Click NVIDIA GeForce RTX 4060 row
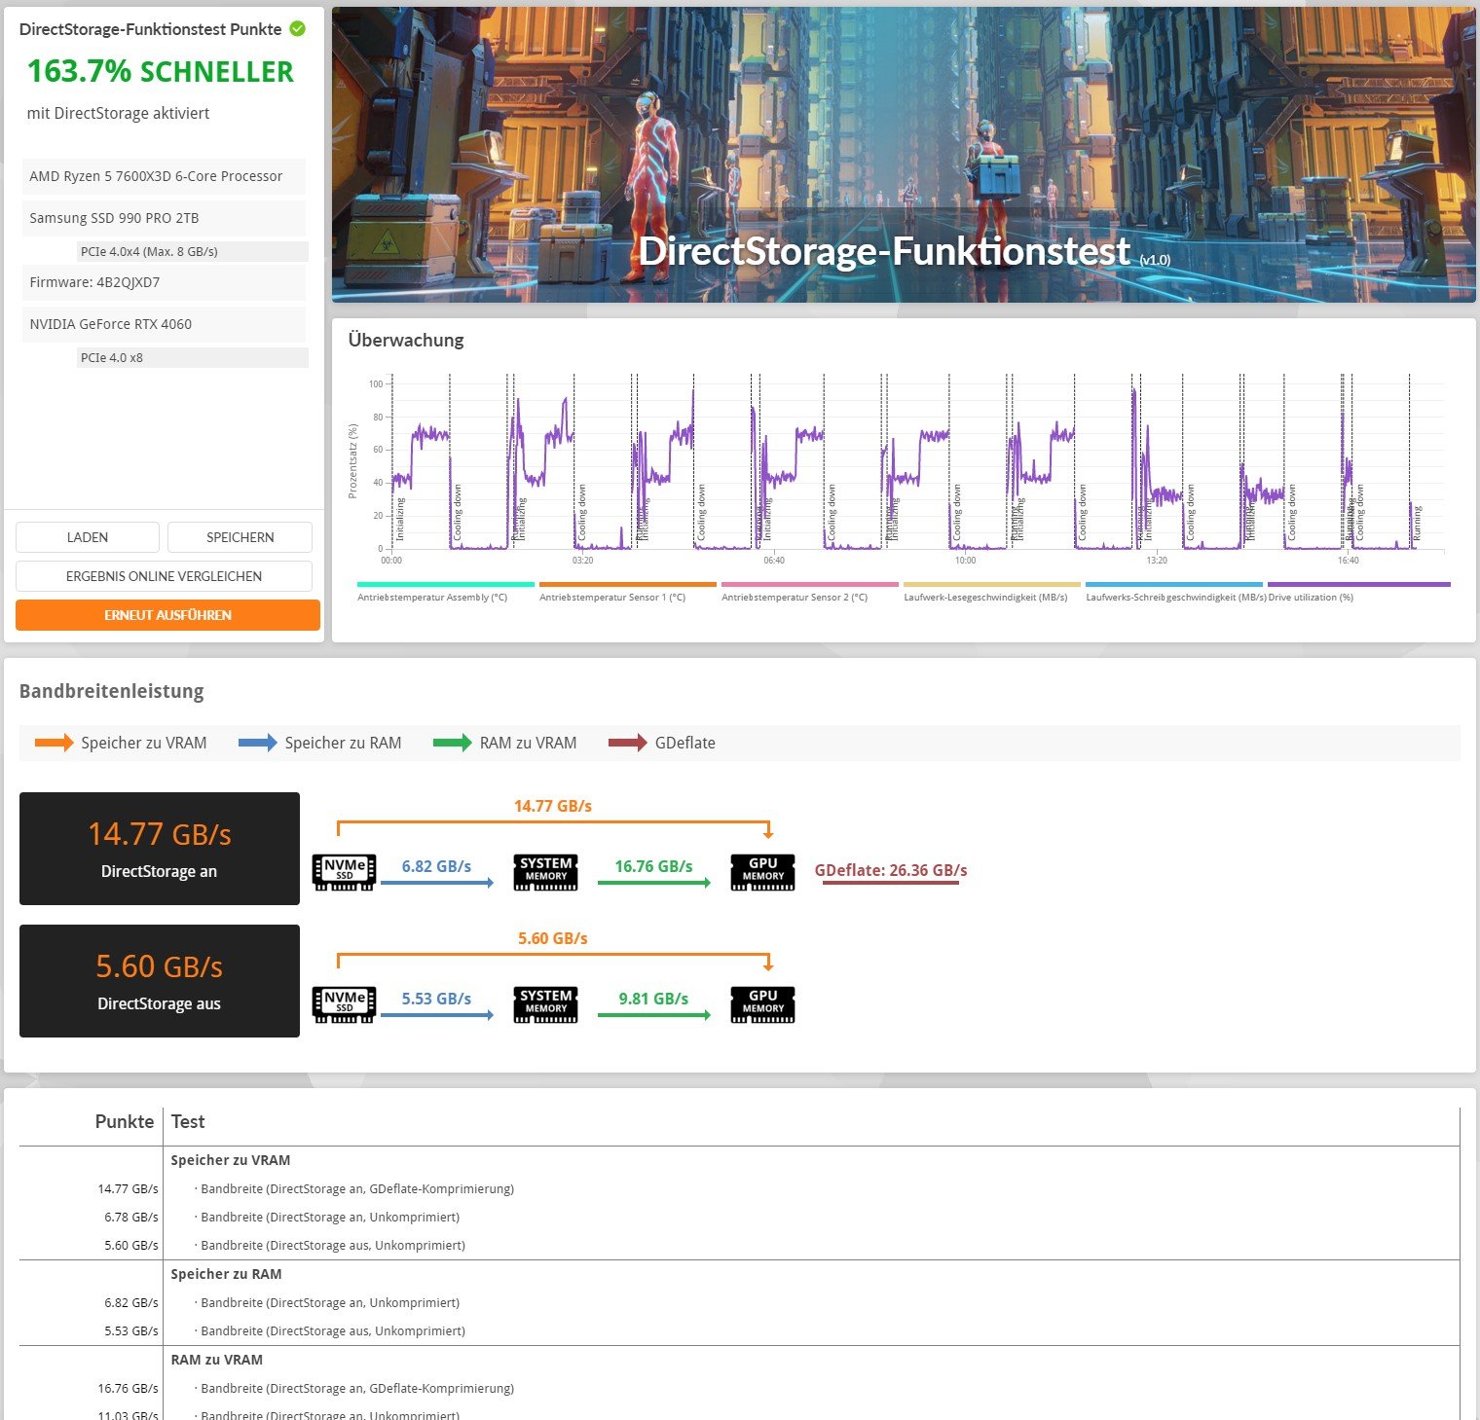The width and height of the screenshot is (1480, 1420). click(164, 324)
